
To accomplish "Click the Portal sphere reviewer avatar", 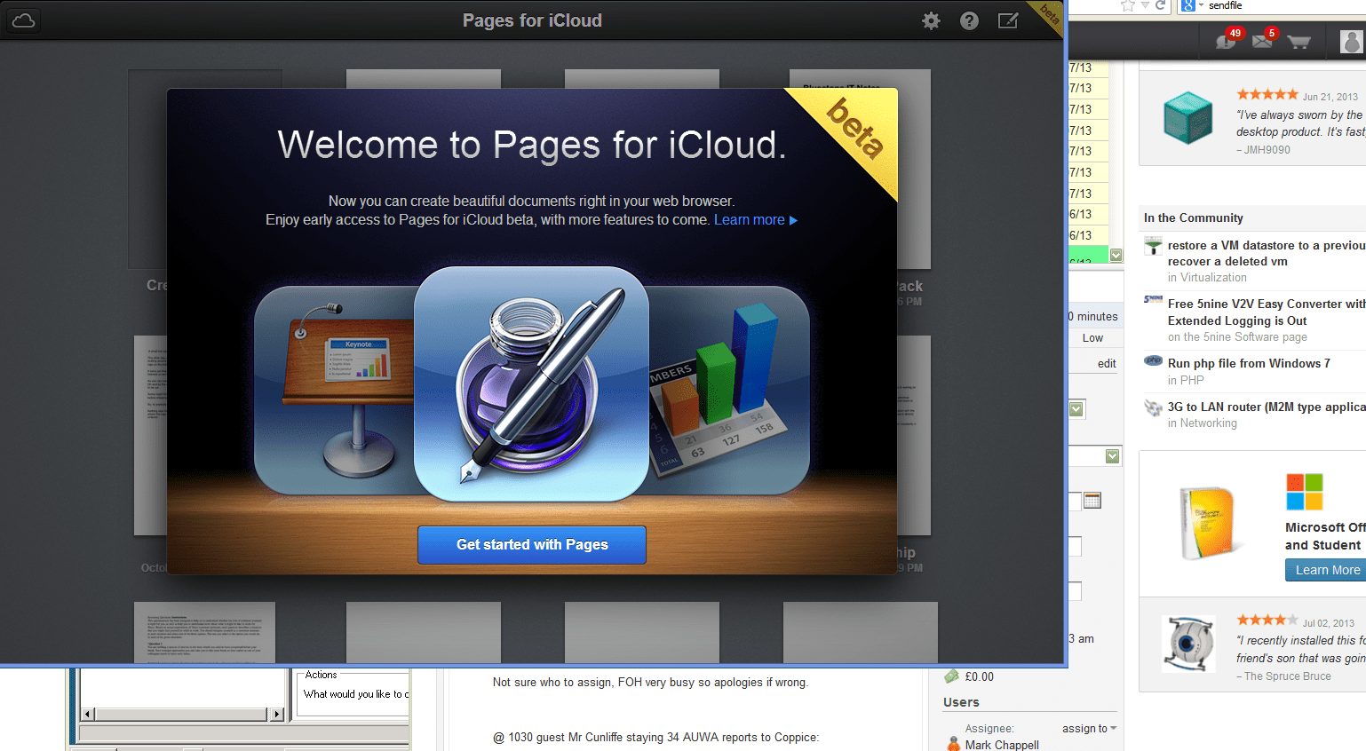I will tap(1188, 644).
